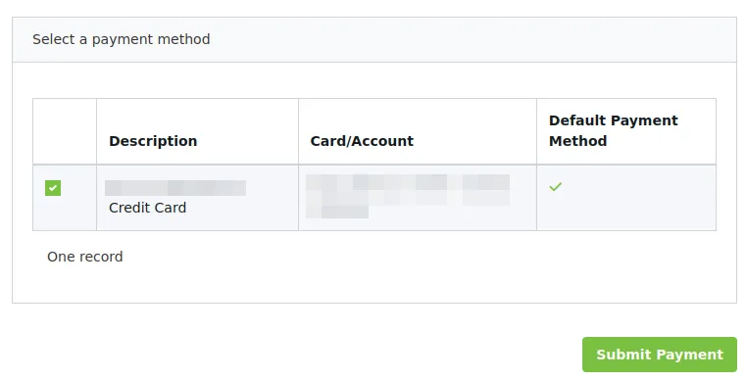Click the panel header bar background
This screenshot has height=380, width=746.
(x=473, y=39)
